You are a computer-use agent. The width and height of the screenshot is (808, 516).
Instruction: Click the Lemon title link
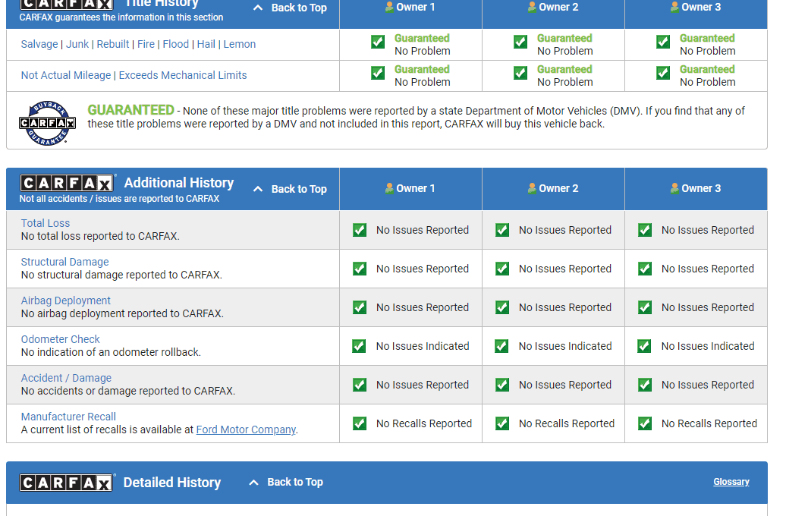[x=240, y=44]
